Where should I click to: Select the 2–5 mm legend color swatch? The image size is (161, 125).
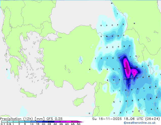22,122
